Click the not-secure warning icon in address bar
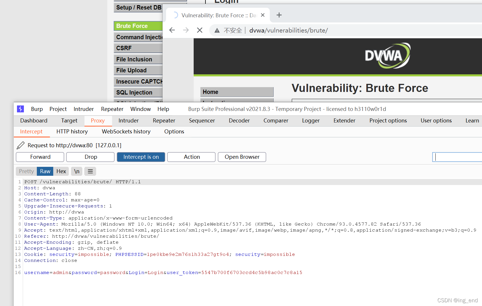The image size is (482, 306). [x=217, y=31]
